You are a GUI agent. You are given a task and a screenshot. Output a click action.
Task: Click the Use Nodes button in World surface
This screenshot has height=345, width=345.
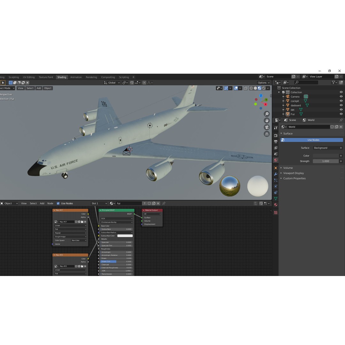(x=311, y=140)
